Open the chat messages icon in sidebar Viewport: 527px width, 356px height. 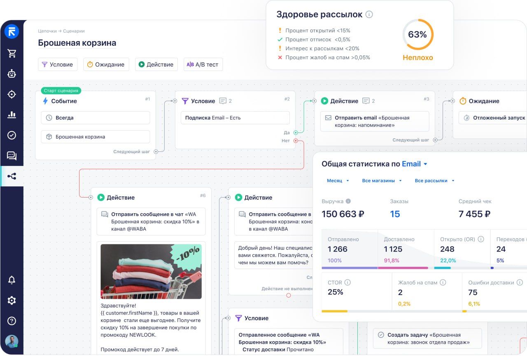[12, 156]
